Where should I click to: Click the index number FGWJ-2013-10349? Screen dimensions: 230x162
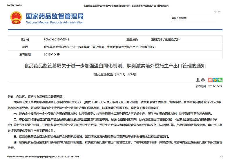tap(57, 40)
